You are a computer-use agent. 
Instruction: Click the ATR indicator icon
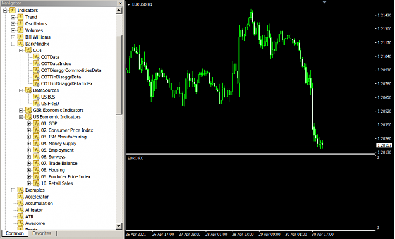(x=20, y=217)
